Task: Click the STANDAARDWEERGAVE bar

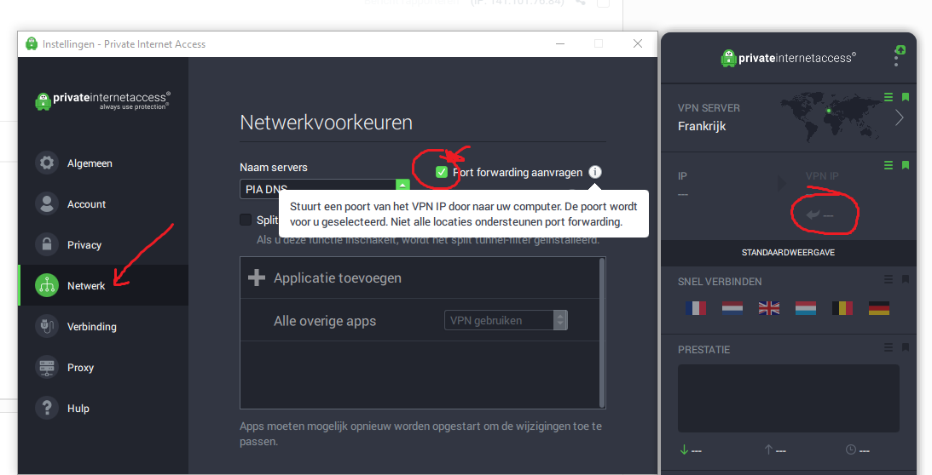Action: click(x=788, y=252)
